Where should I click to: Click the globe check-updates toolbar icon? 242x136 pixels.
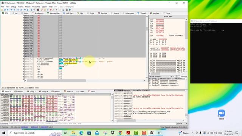click(70, 10)
